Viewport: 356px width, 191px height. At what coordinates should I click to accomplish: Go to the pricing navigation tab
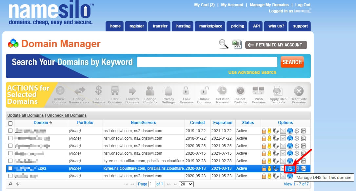pos(237,26)
